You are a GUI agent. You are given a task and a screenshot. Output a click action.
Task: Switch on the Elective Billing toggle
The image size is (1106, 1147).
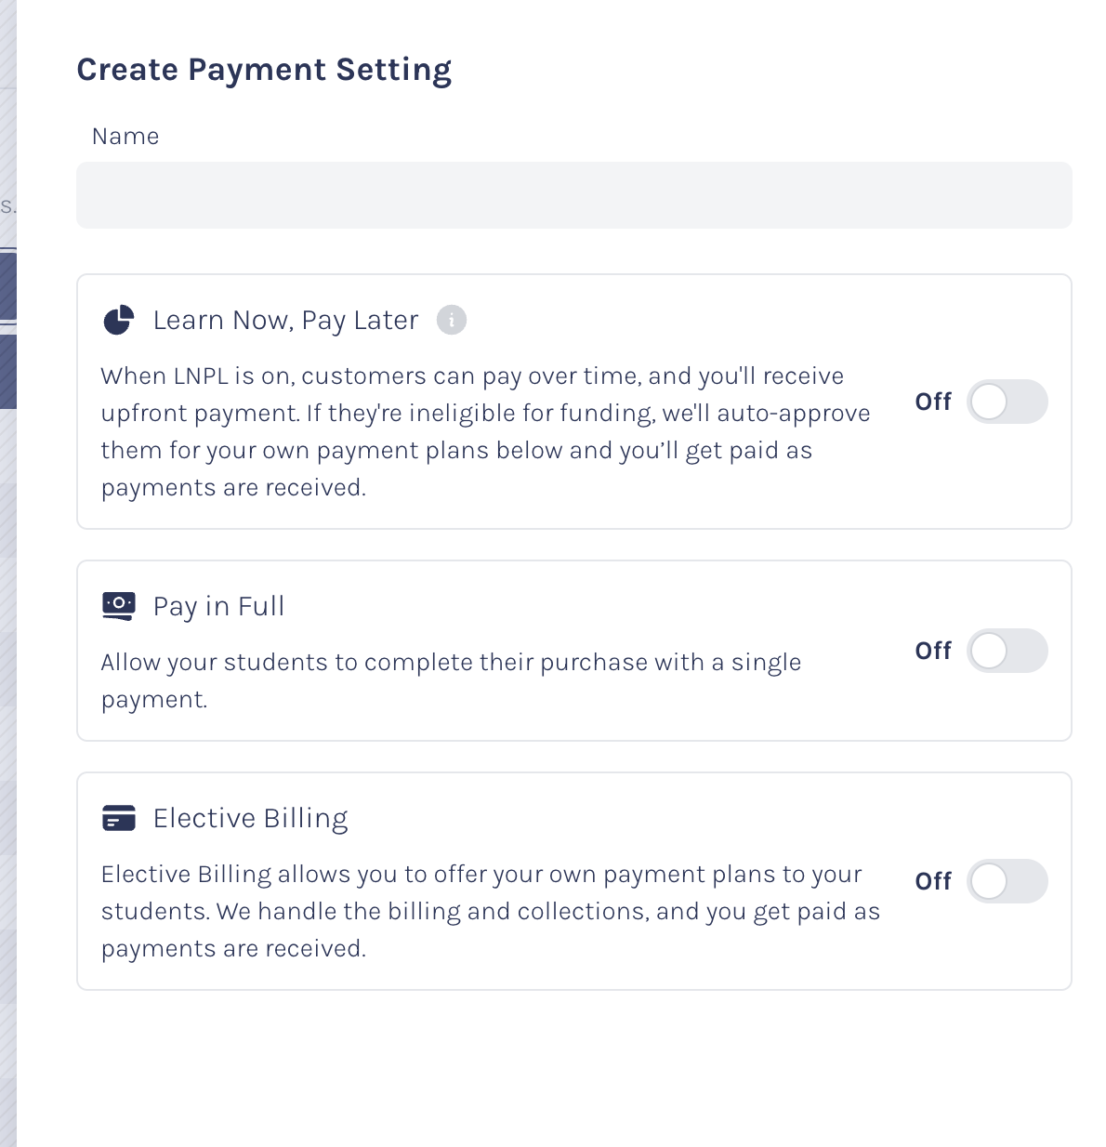[x=1007, y=881]
